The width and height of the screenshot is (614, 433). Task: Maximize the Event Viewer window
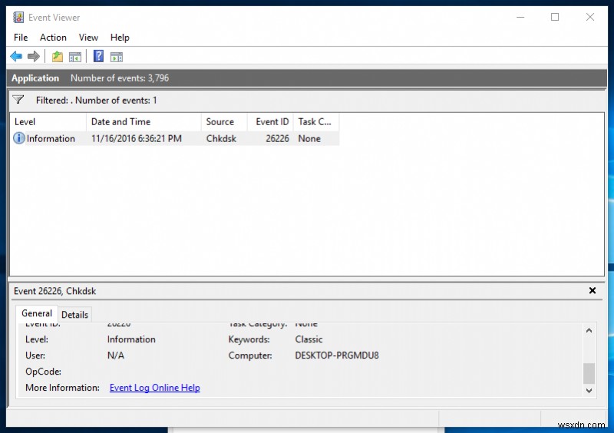click(x=555, y=17)
